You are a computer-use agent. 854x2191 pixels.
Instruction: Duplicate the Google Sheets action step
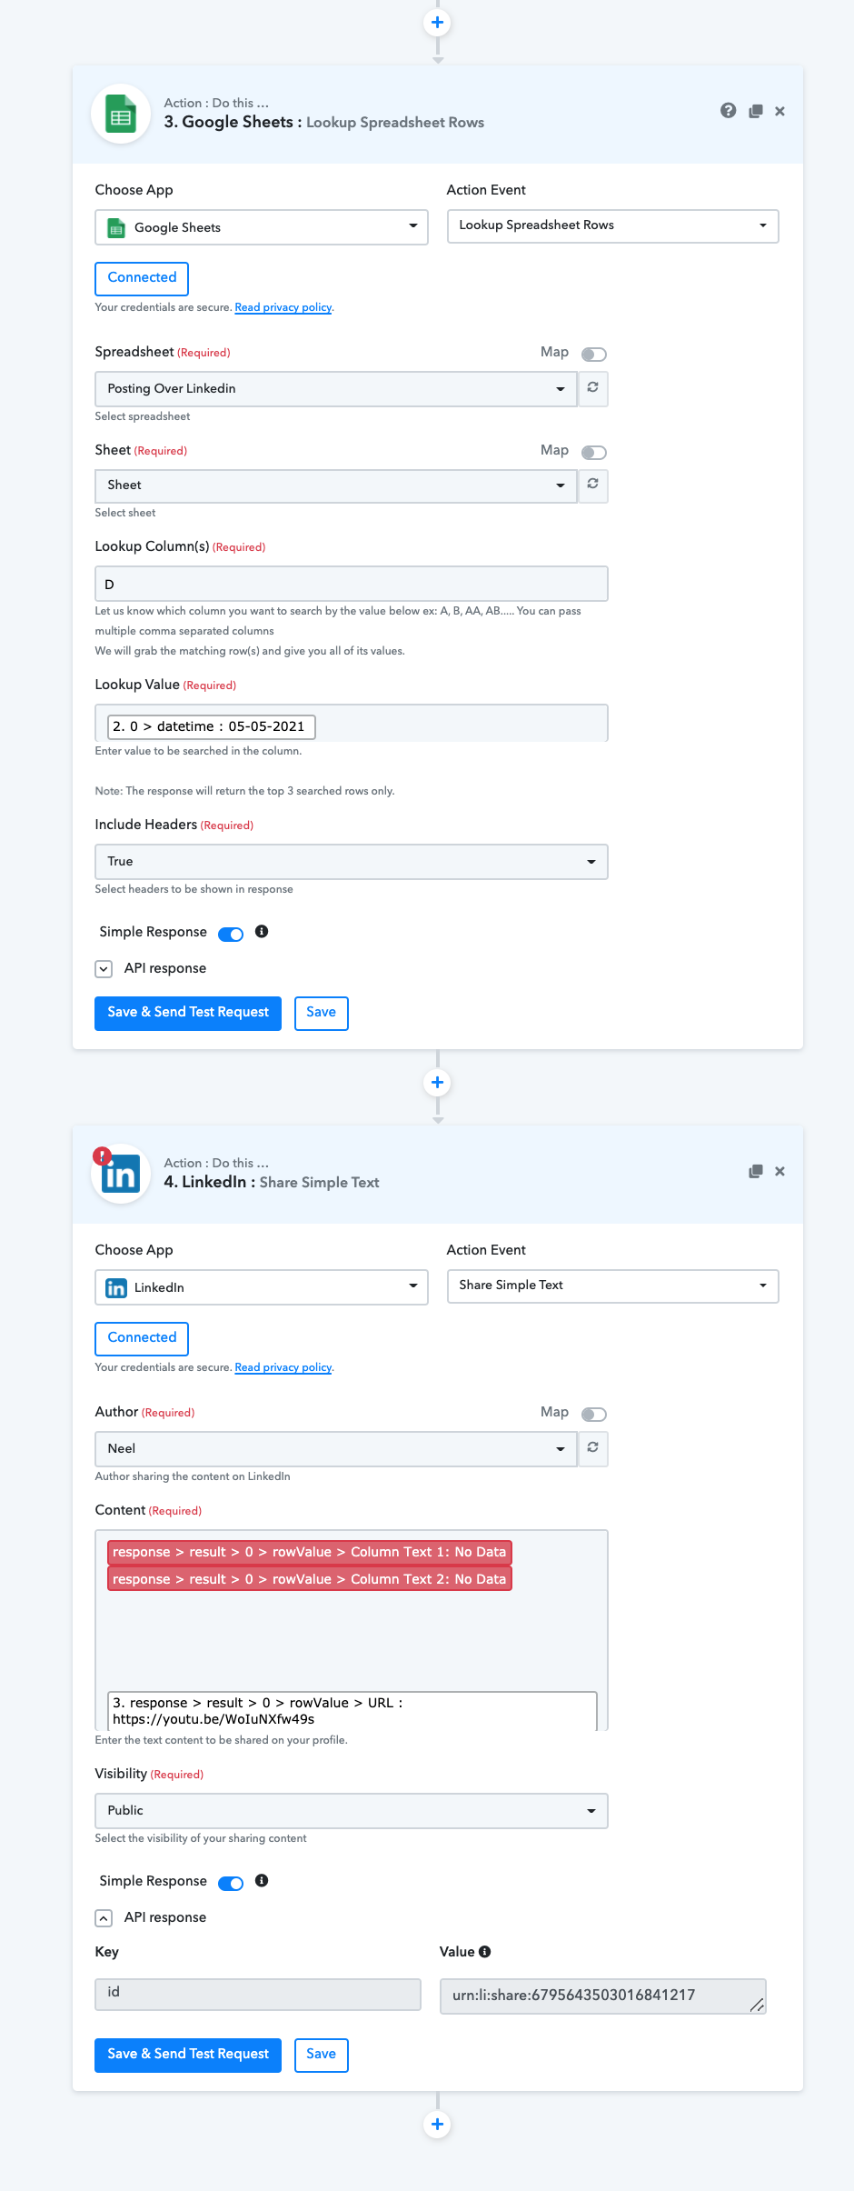(x=755, y=111)
